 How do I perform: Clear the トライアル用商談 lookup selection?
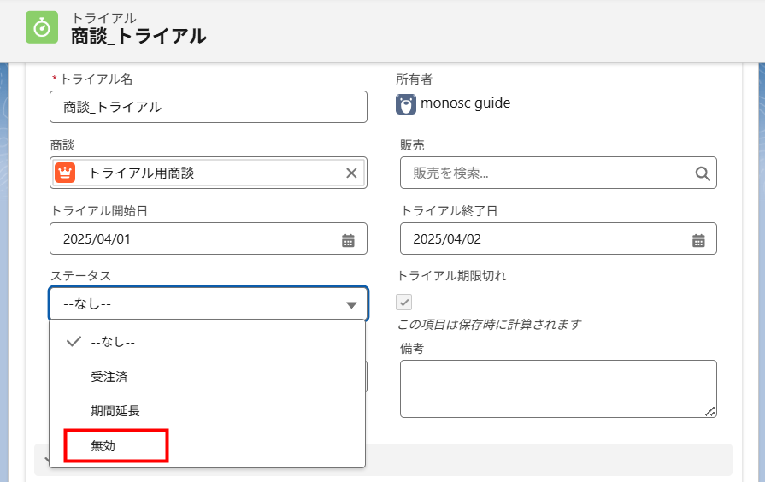pyautogui.click(x=351, y=173)
